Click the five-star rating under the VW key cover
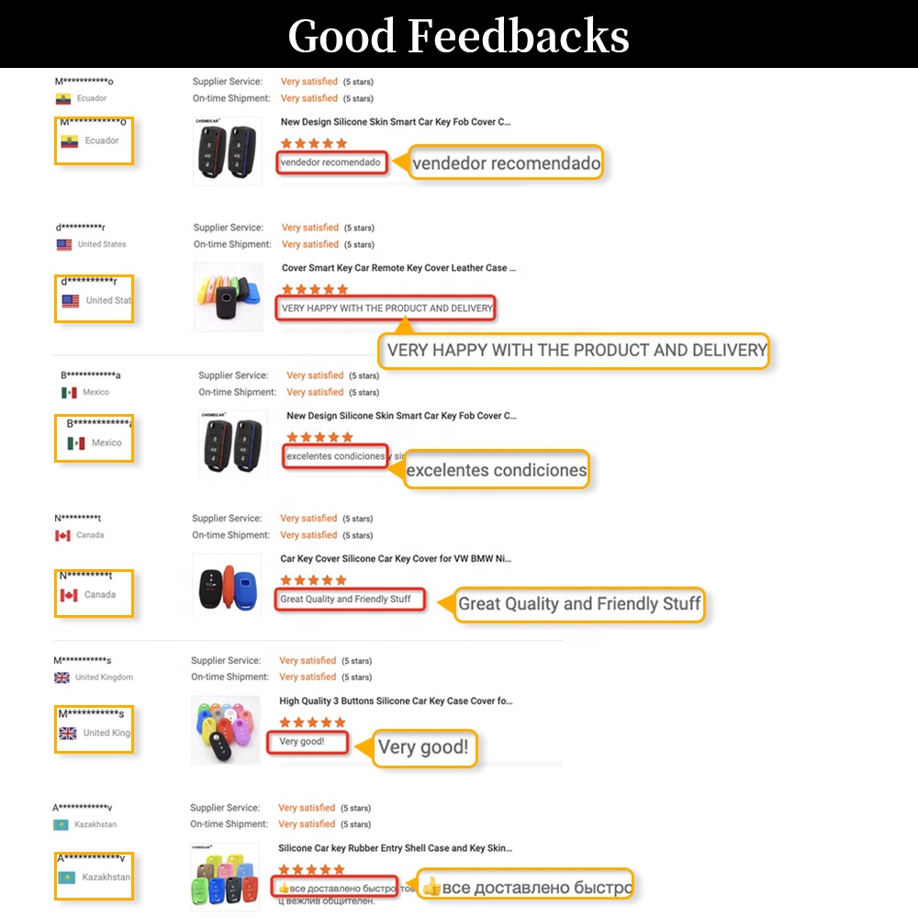The image size is (918, 918). point(311,579)
